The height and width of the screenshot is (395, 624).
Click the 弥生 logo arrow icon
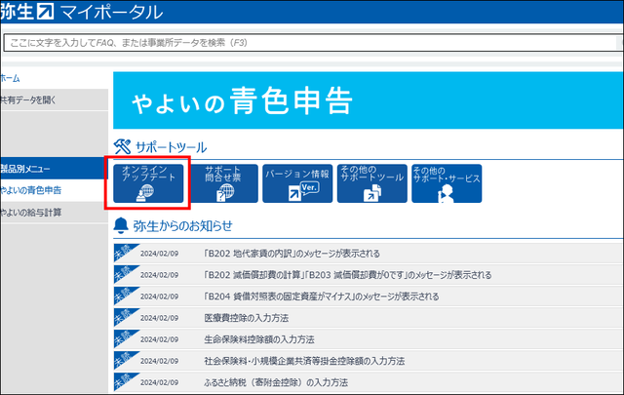(46, 11)
